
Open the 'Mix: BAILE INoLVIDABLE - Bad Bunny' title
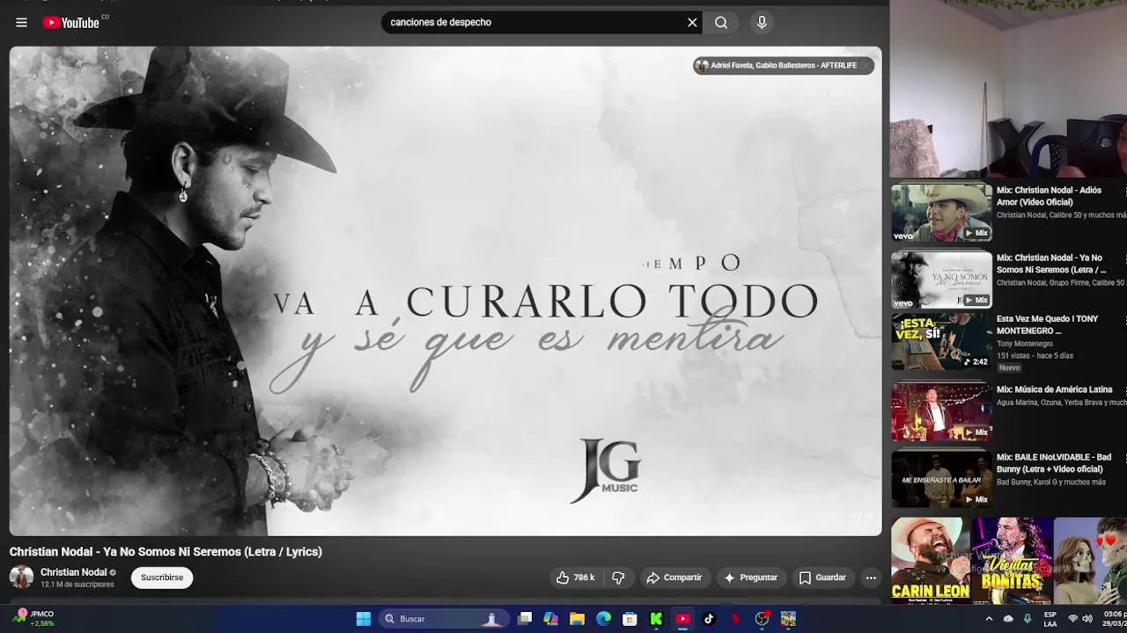1054,463
